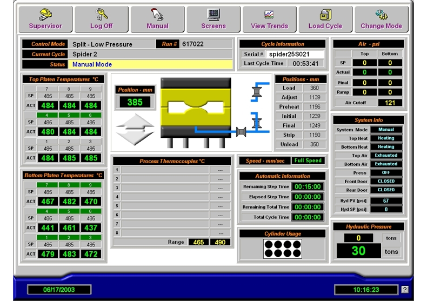Open the Screens monitor icon
Viewport: 427px width, 301px height.
click(x=213, y=15)
